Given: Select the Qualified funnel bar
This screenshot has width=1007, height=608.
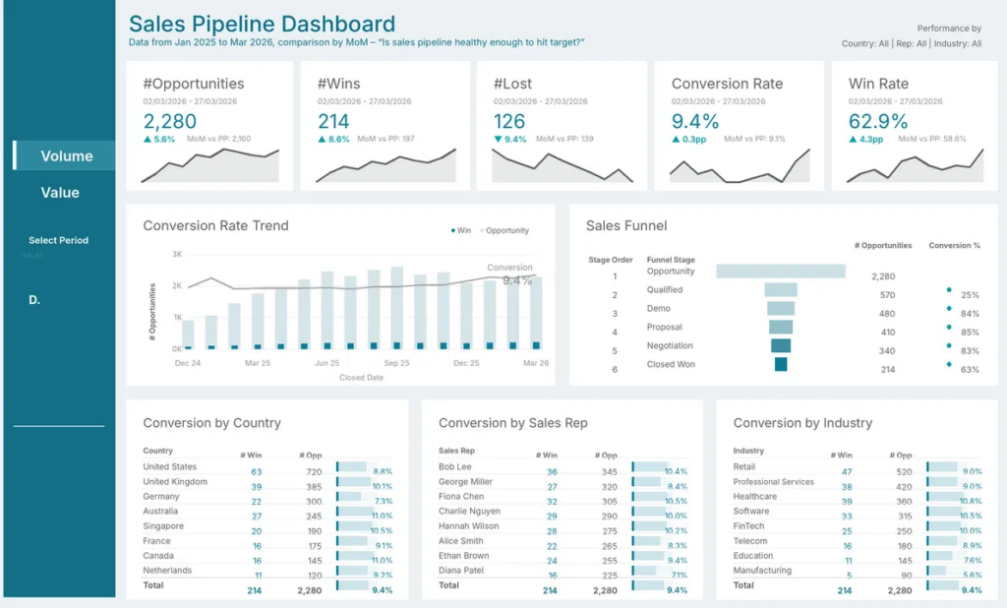Looking at the screenshot, I should [781, 289].
